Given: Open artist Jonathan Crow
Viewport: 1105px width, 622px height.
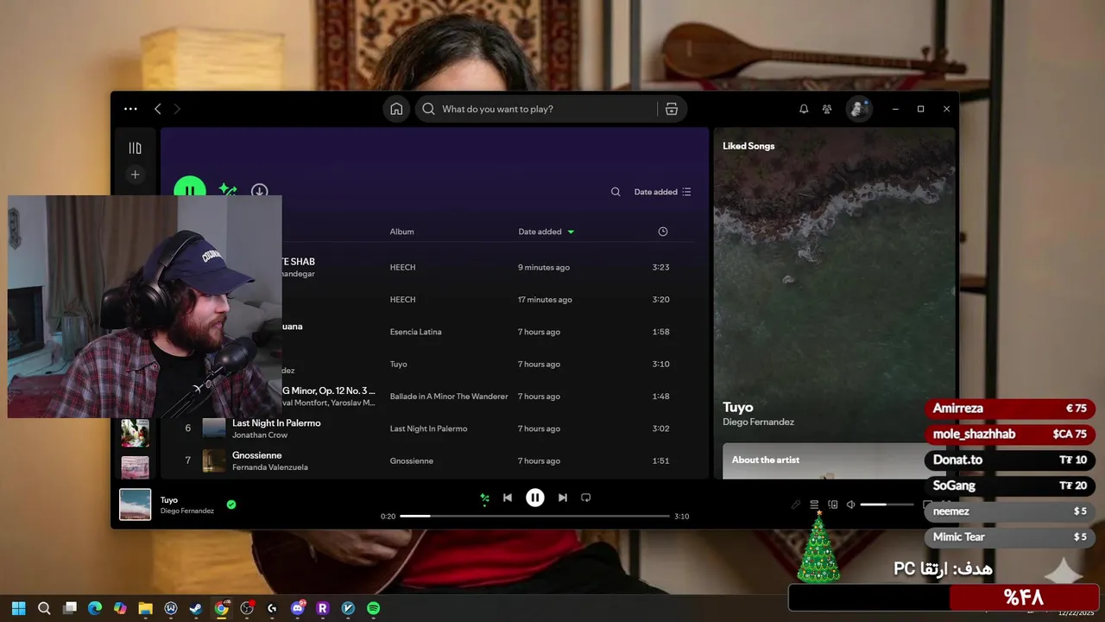Looking at the screenshot, I should (x=260, y=435).
